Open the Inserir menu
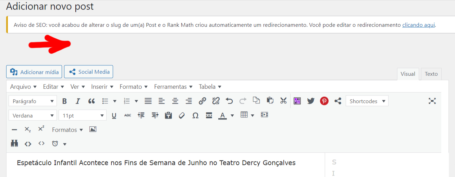The image size is (455, 177). point(102,87)
